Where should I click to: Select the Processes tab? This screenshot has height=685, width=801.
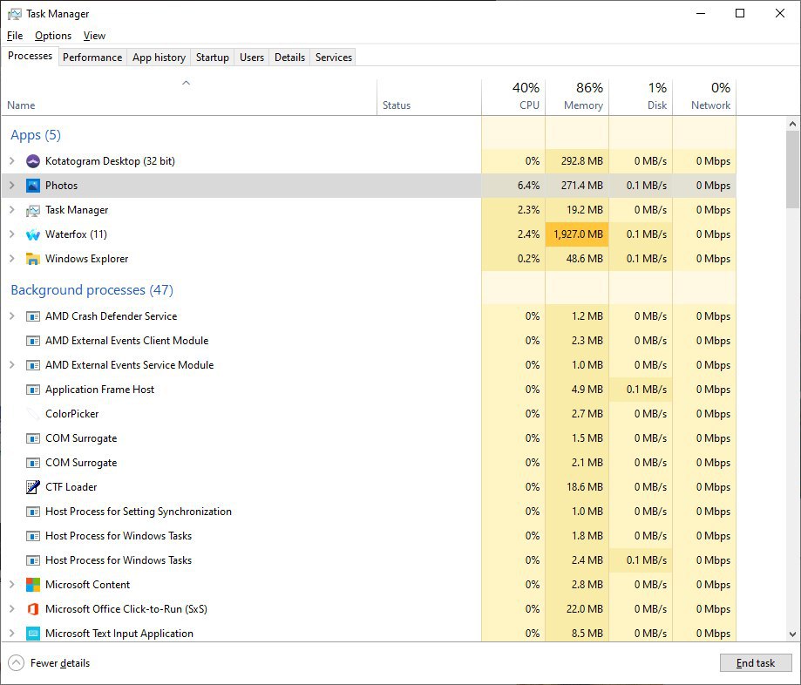[30, 56]
